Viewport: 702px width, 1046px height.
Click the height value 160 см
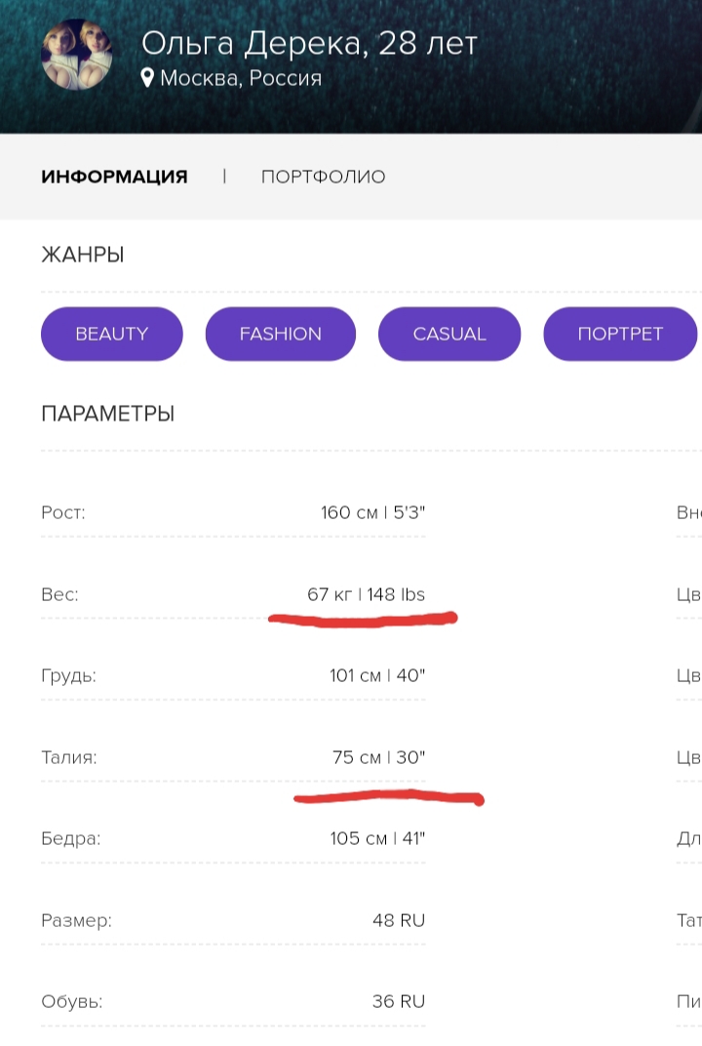click(348, 512)
